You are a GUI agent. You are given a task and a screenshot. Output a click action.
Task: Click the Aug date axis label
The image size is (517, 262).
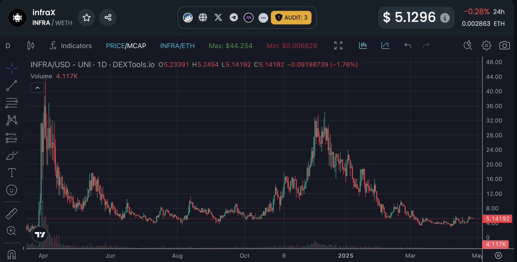(x=178, y=256)
